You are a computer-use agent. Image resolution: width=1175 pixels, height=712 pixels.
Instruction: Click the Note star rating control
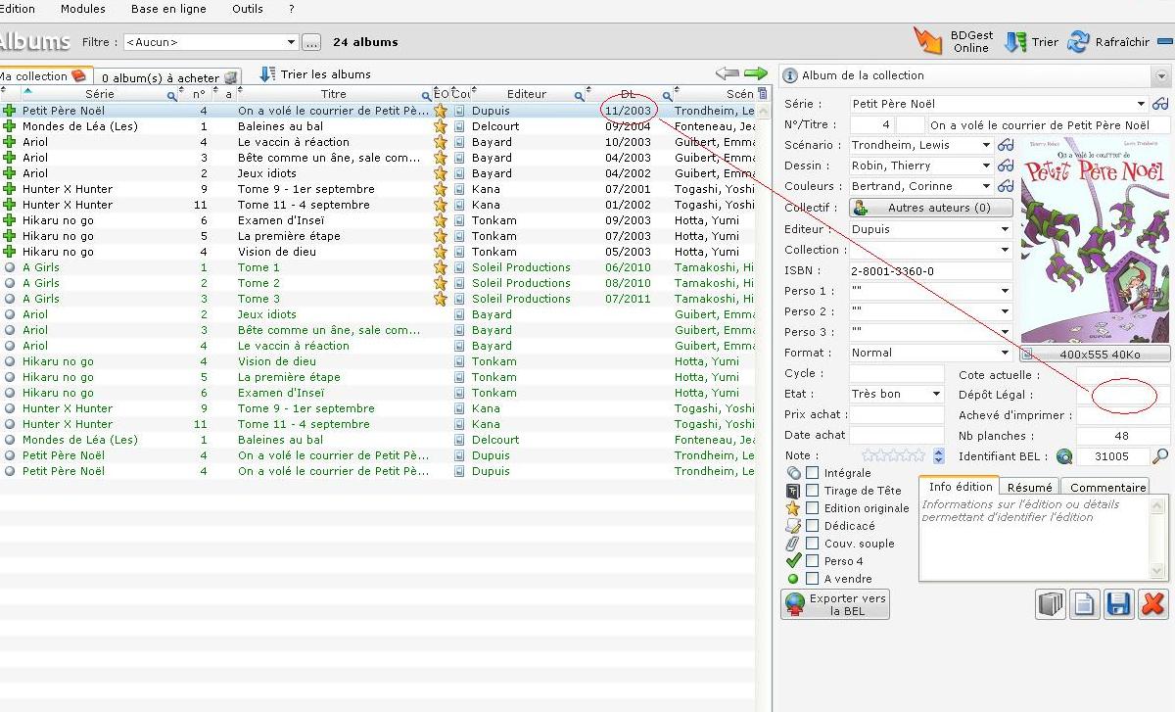pos(893,455)
